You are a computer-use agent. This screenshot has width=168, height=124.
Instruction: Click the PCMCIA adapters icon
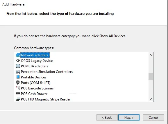click(18, 66)
